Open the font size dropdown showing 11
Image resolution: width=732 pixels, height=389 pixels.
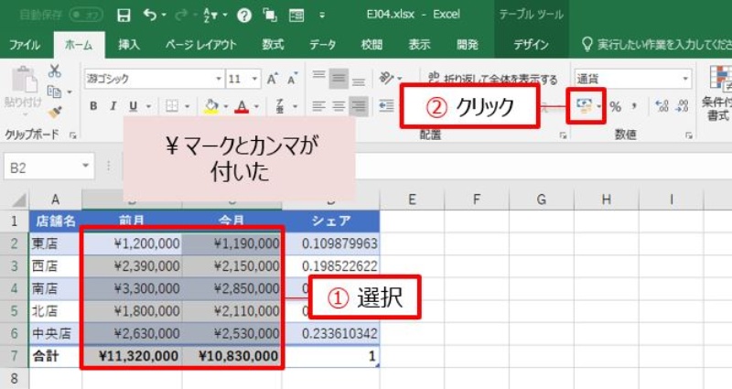point(254,79)
